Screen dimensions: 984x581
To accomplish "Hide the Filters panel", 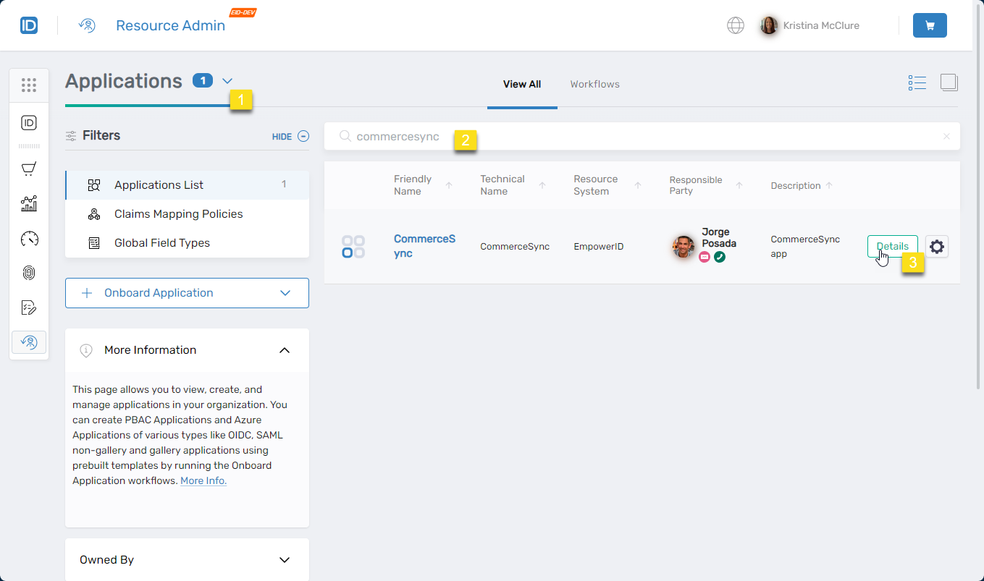I will pos(290,136).
